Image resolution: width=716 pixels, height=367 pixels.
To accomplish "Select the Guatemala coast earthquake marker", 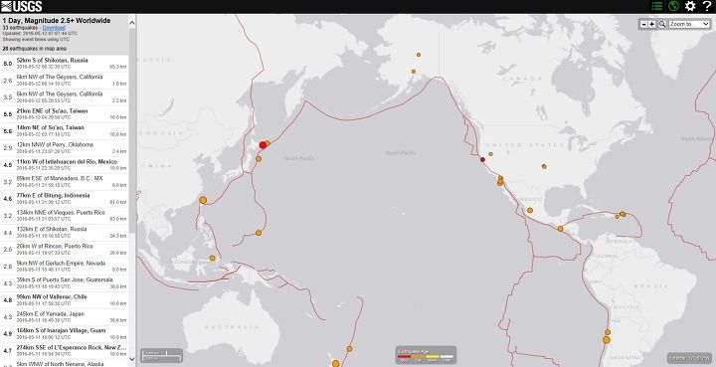I will click(560, 229).
